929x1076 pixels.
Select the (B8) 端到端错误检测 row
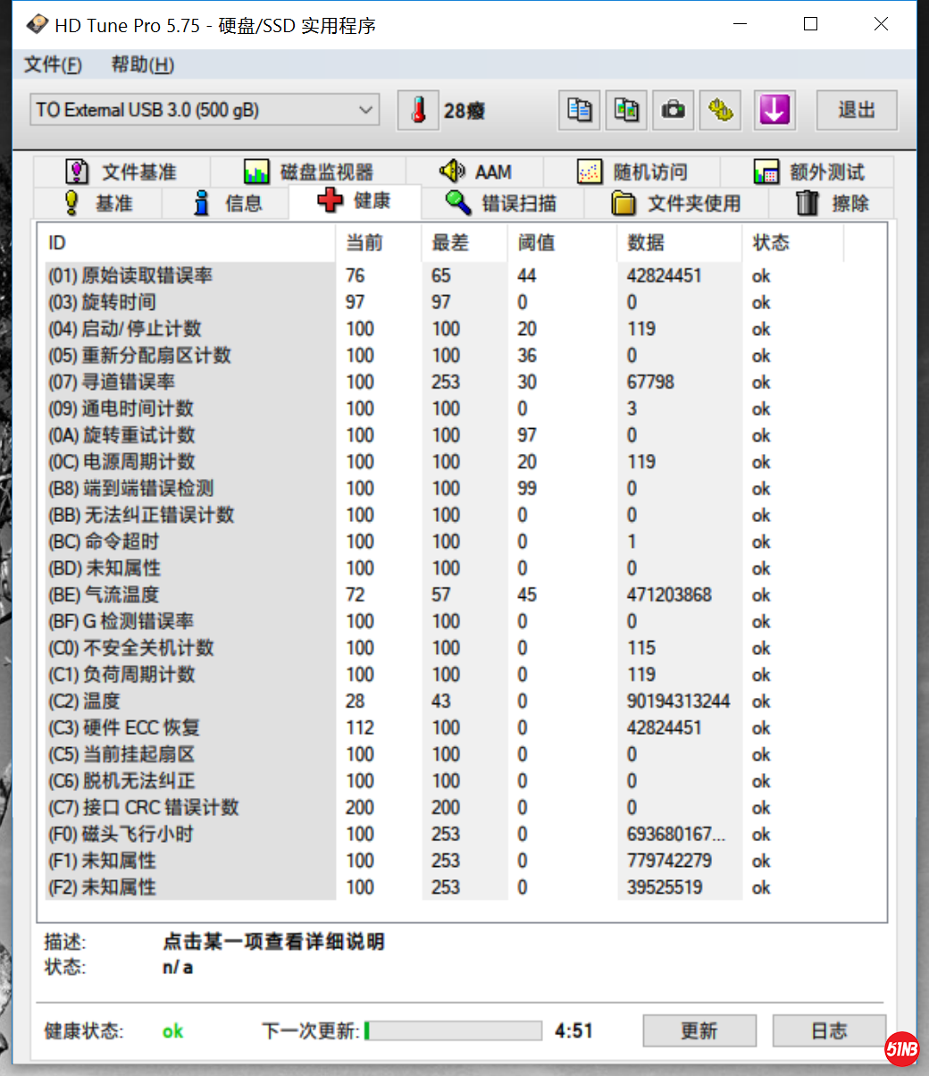[x=444, y=488]
